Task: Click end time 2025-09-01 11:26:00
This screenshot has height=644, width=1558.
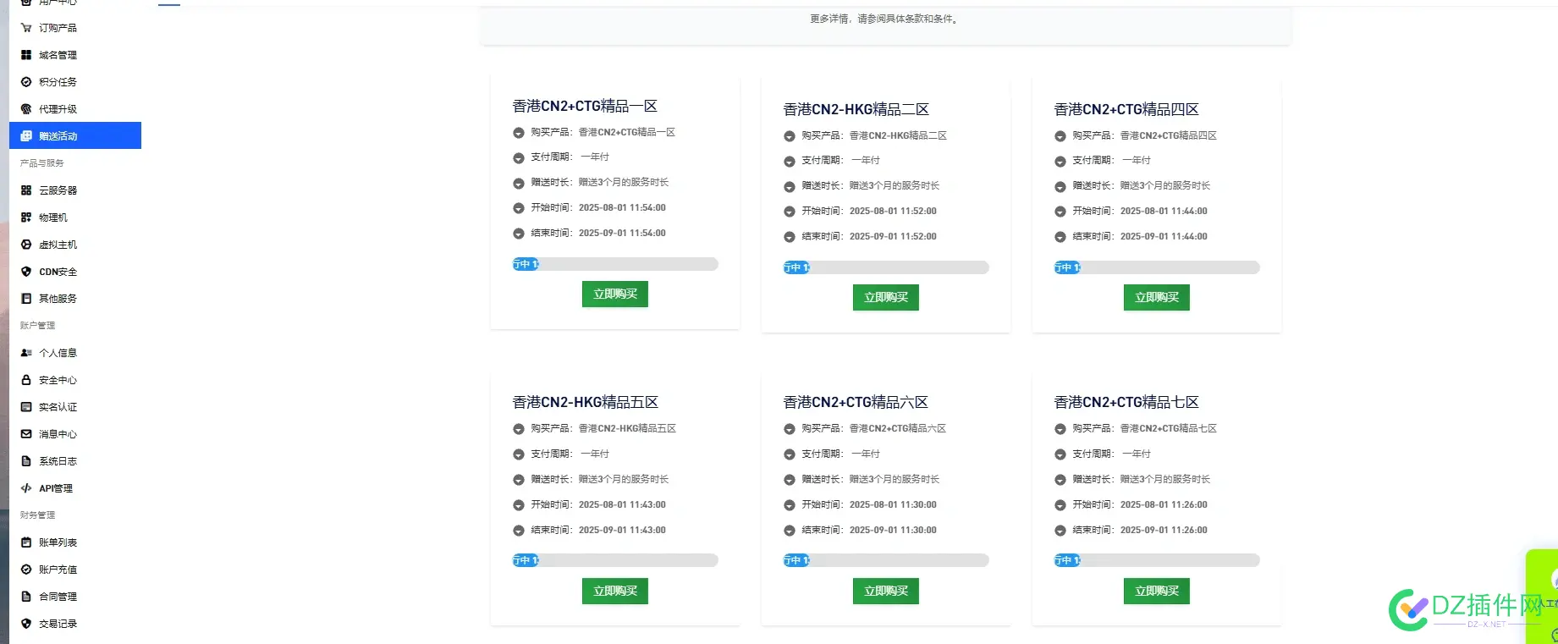Action: pos(1164,530)
